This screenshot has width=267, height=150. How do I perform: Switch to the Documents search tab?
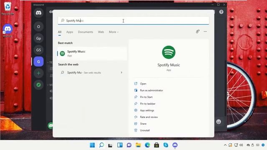86,32
